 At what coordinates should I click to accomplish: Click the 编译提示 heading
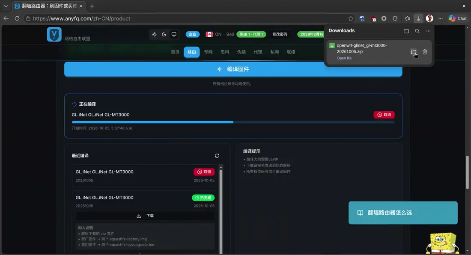tap(252, 151)
